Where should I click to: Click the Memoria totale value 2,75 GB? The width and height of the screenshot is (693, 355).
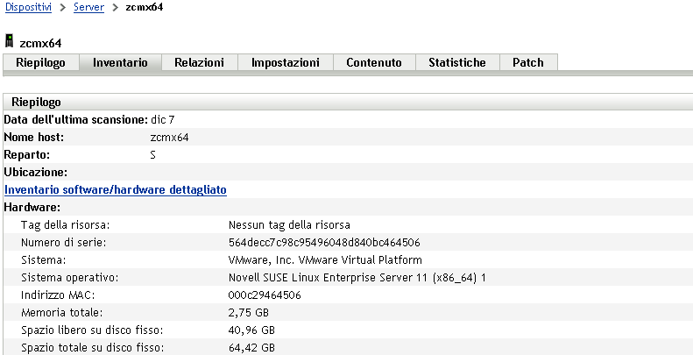coord(251,312)
